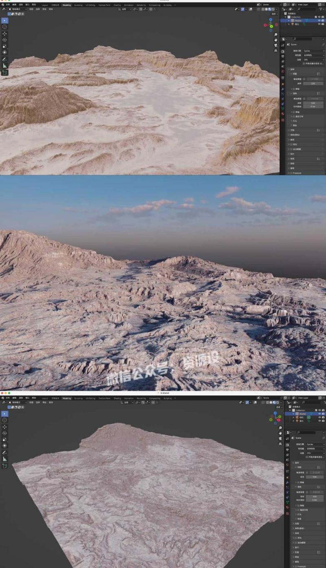326x568 pixels.
Task: Select the Rotate tool in upper window toolbar
Action: (4, 40)
